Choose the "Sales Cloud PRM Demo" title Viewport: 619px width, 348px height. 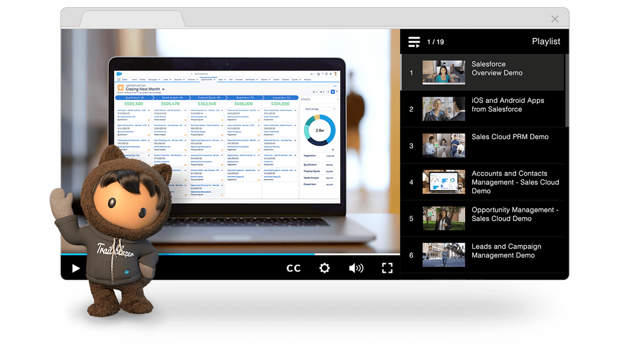[510, 137]
